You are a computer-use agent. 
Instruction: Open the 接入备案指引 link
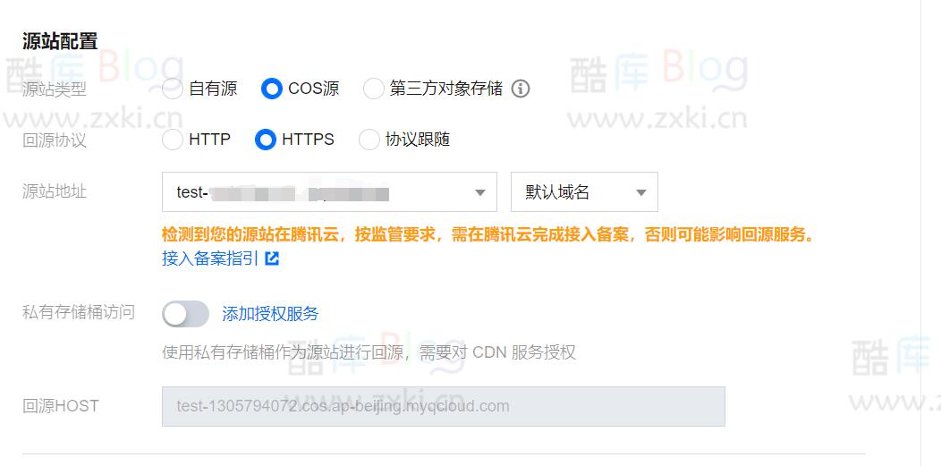tap(210, 258)
